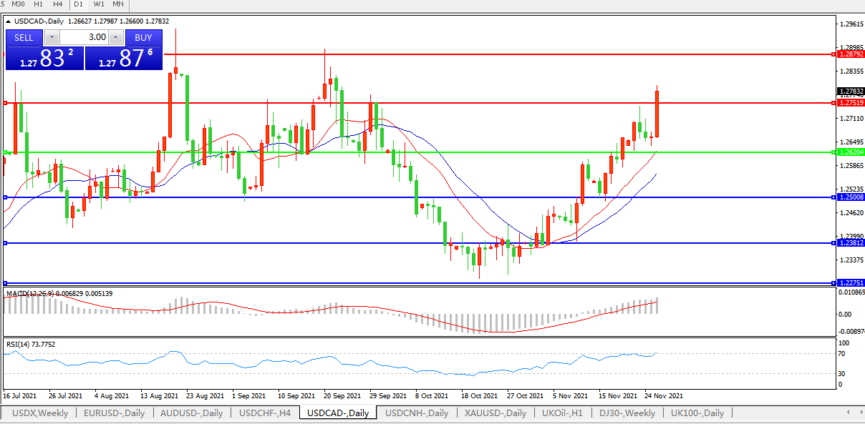Select the H1 timeframe
The width and height of the screenshot is (865, 424).
(x=39, y=4)
